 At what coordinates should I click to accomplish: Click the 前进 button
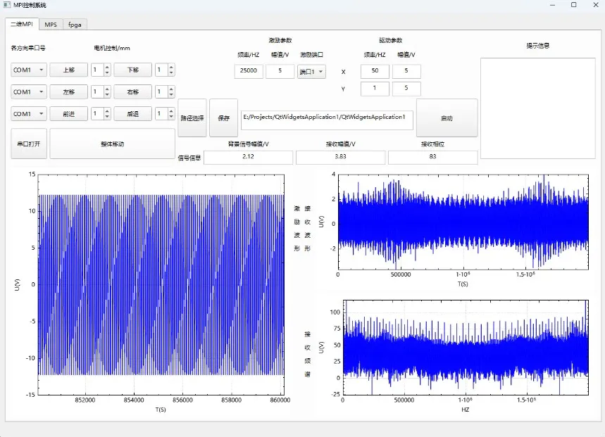(x=69, y=114)
